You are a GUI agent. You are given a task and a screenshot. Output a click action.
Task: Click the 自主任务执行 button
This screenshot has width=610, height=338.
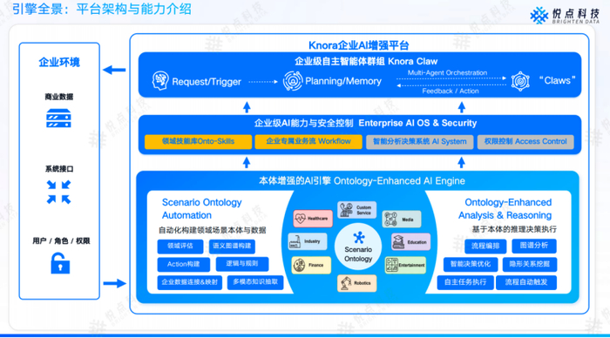[464, 282]
